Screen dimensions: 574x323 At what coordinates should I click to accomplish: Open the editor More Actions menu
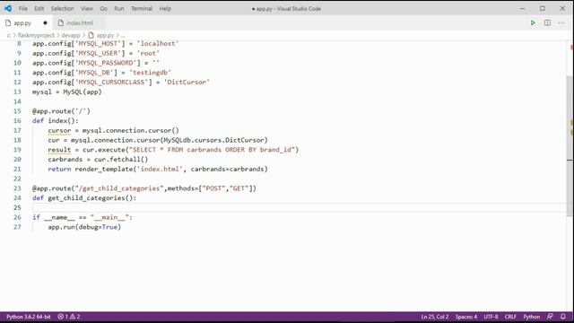pyautogui.click(x=561, y=22)
